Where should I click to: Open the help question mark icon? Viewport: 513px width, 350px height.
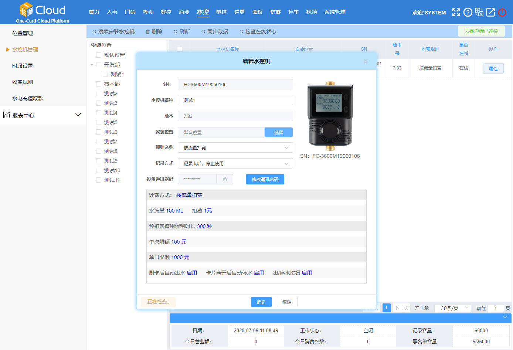coord(468,12)
